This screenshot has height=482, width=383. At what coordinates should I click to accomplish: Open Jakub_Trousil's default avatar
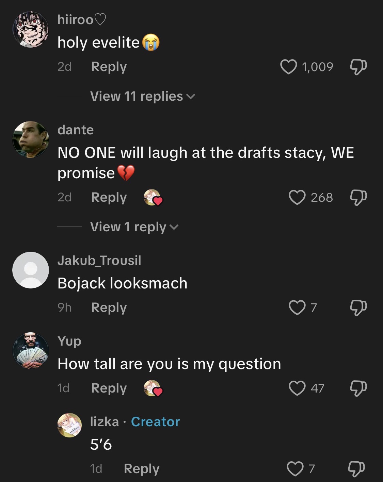pos(31,270)
